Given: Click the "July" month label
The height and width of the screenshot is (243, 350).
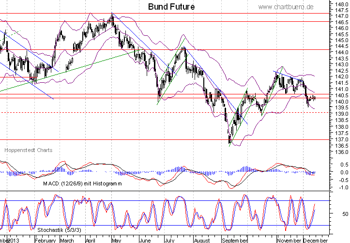Looking at the screenshot, I should pyautogui.click(x=169, y=241).
